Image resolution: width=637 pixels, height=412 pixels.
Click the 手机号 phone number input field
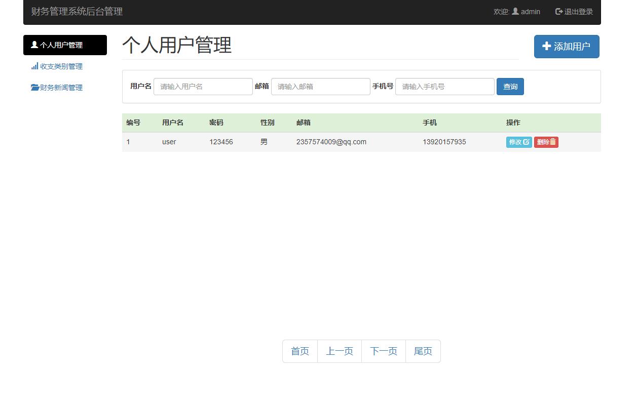point(444,86)
